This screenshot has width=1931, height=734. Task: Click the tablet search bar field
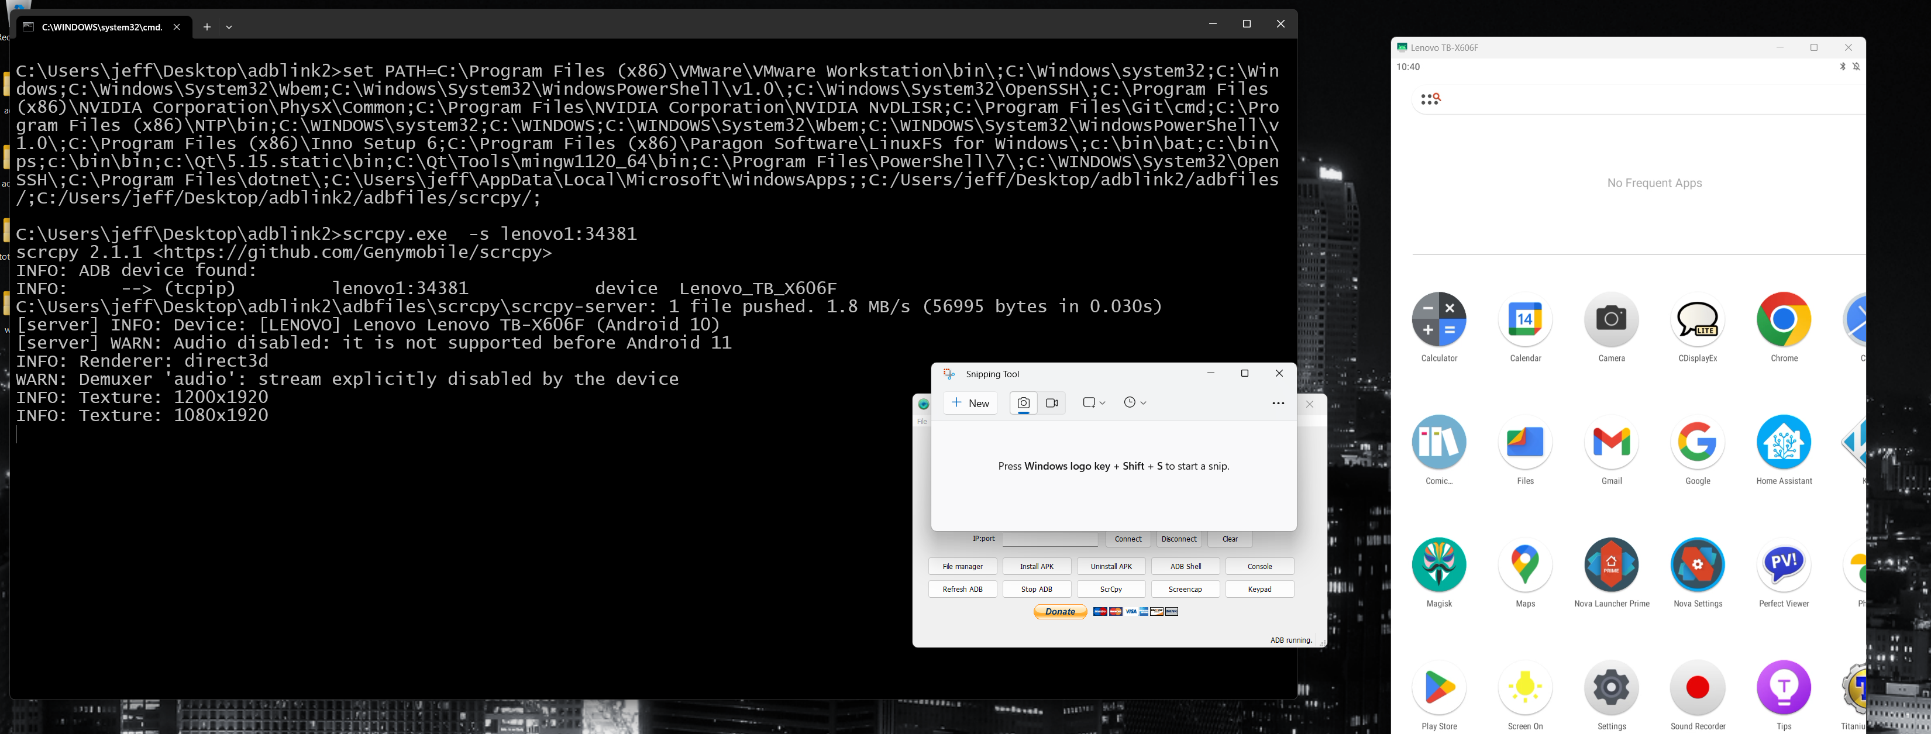pos(1639,99)
